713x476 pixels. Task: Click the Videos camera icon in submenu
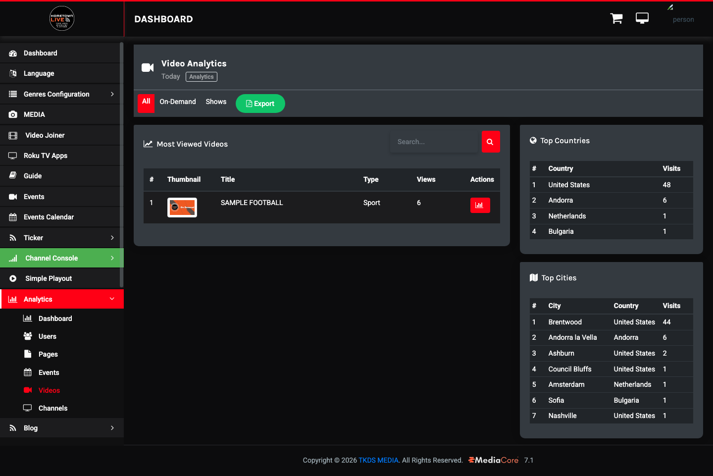[28, 390]
